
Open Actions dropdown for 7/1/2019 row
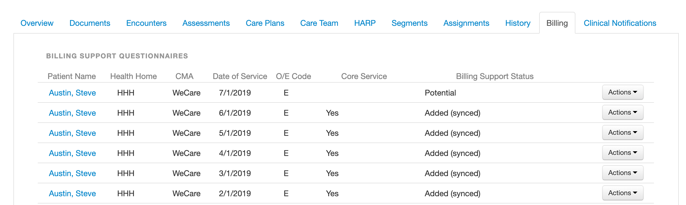[x=623, y=92]
